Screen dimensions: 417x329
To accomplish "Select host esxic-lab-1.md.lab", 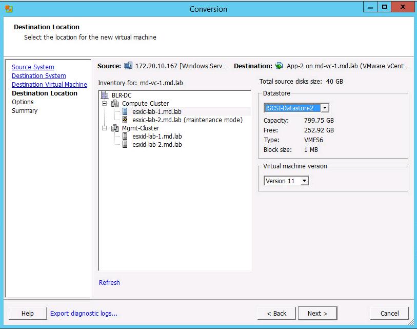I will [157, 111].
